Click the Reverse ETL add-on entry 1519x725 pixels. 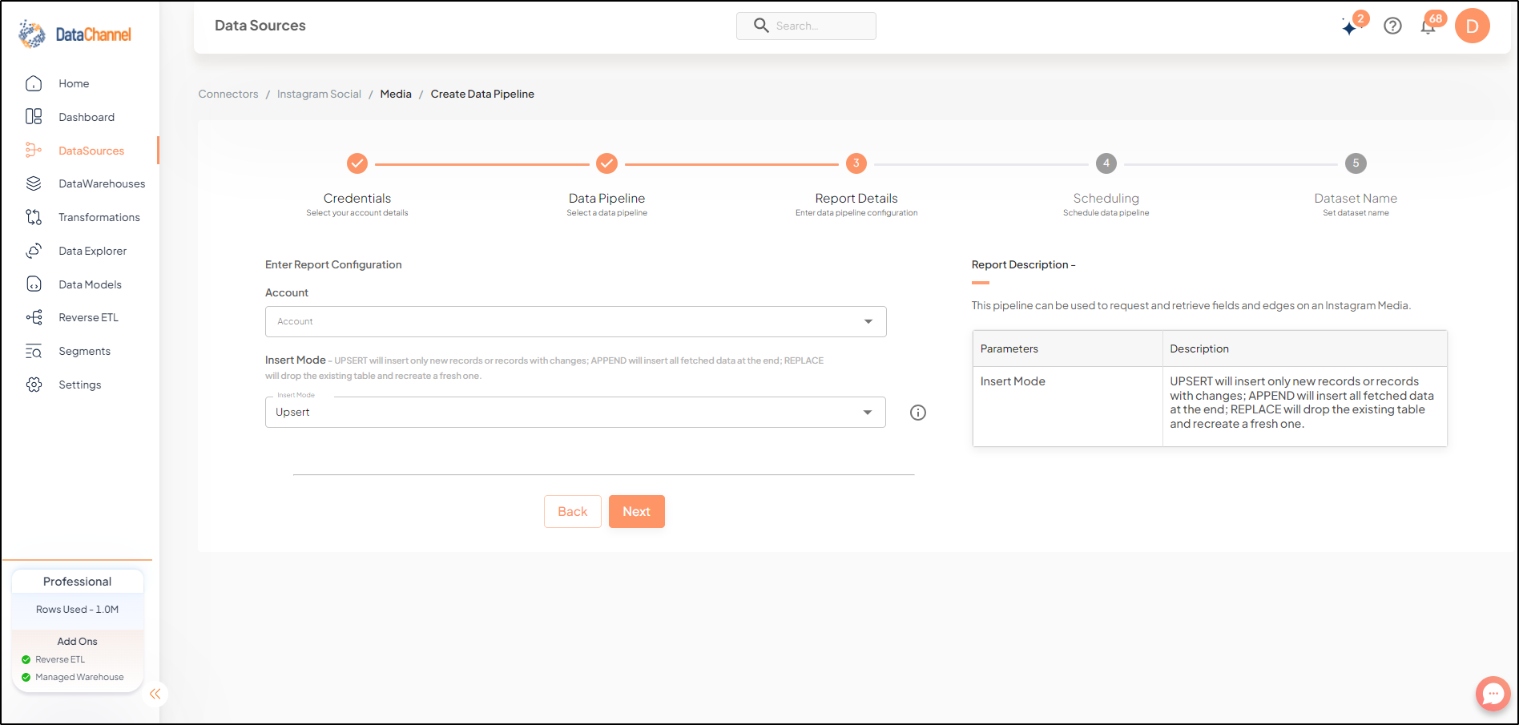[x=60, y=659]
